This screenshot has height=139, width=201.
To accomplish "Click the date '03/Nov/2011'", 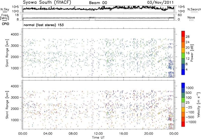I will 160,3.
